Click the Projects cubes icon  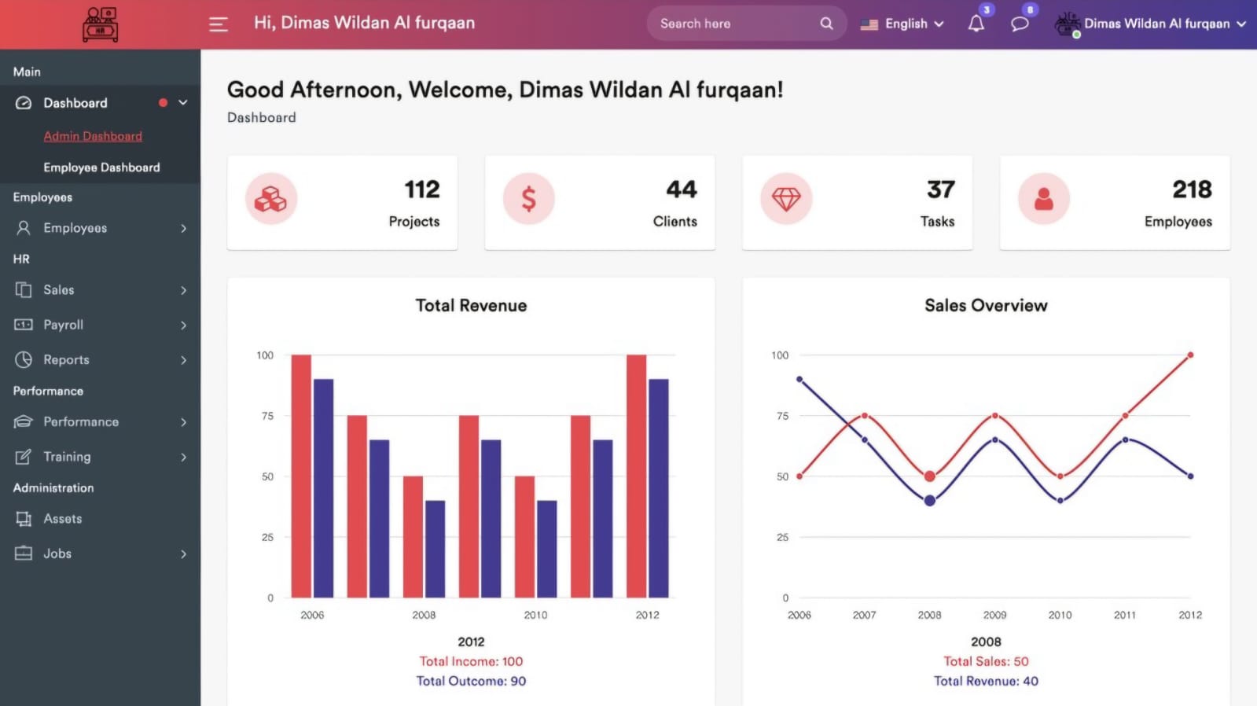coord(271,199)
